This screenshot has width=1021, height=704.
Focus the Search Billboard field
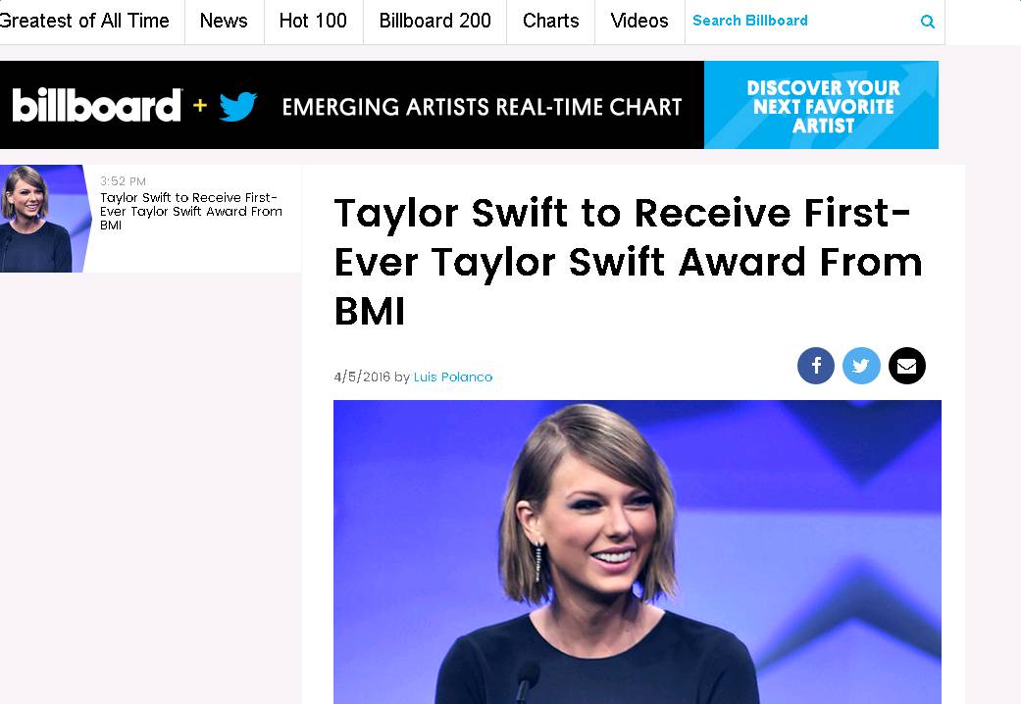(x=801, y=21)
